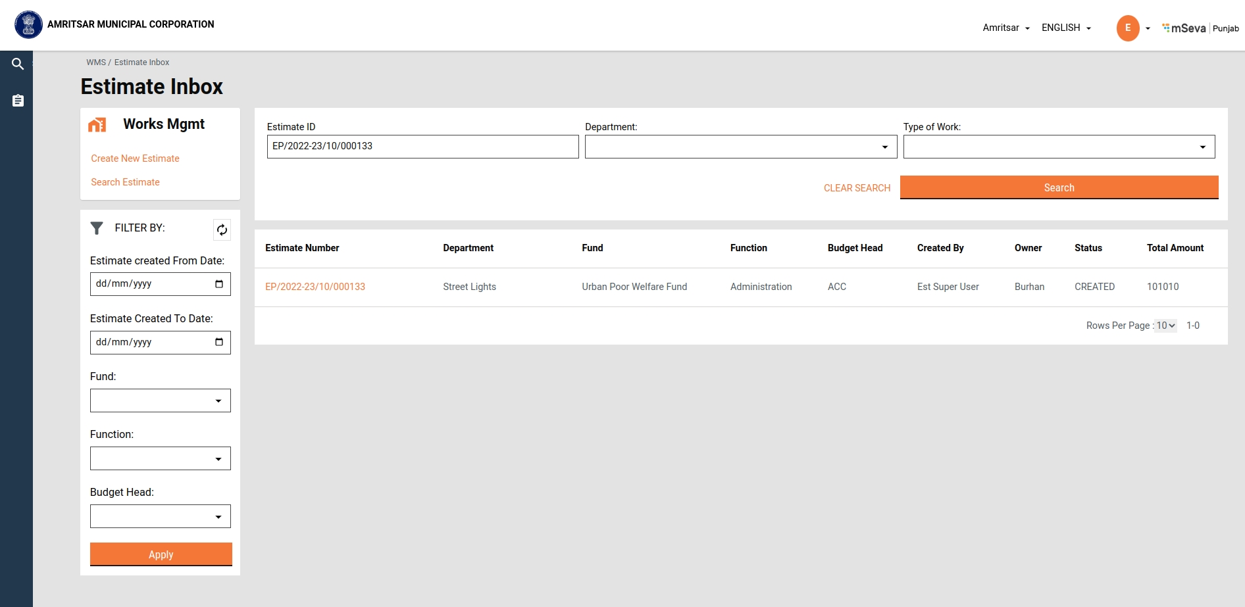Click into the Estimate ID input field
The width and height of the screenshot is (1245, 607).
coord(422,147)
